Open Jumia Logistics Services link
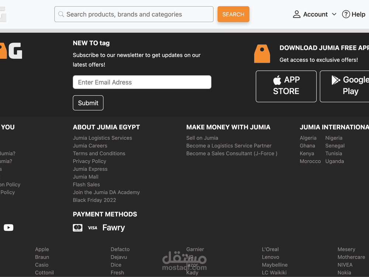Screen dimensions: 369x277 pos(102,138)
